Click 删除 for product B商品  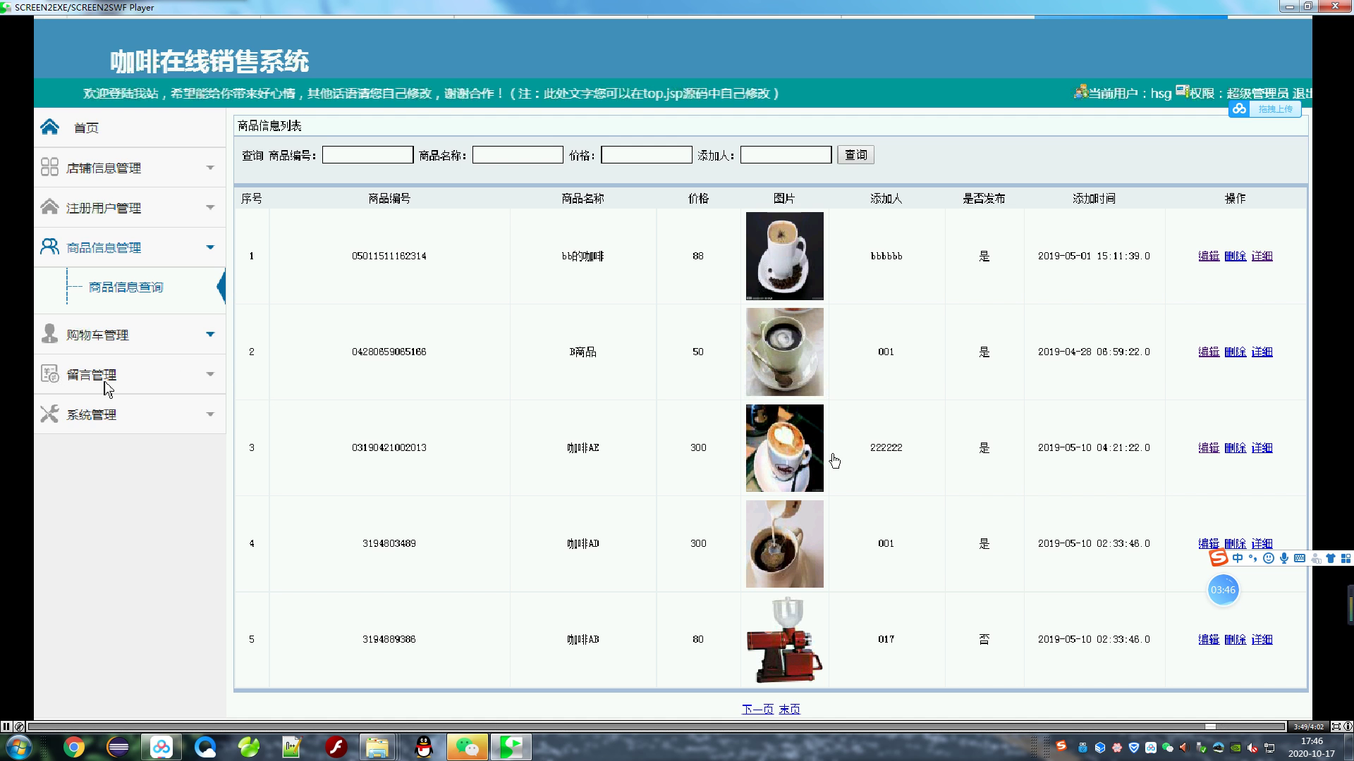1235,352
